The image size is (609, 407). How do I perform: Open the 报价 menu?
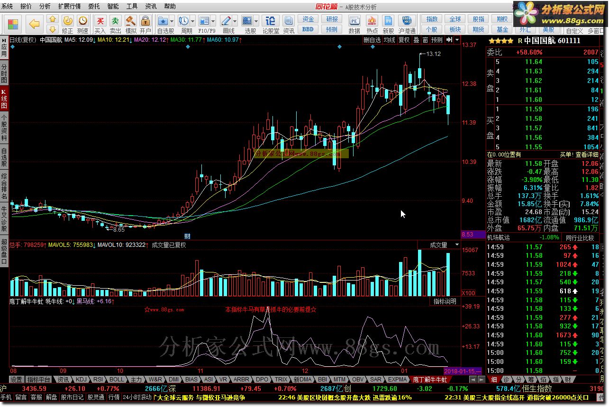[x=26, y=7]
